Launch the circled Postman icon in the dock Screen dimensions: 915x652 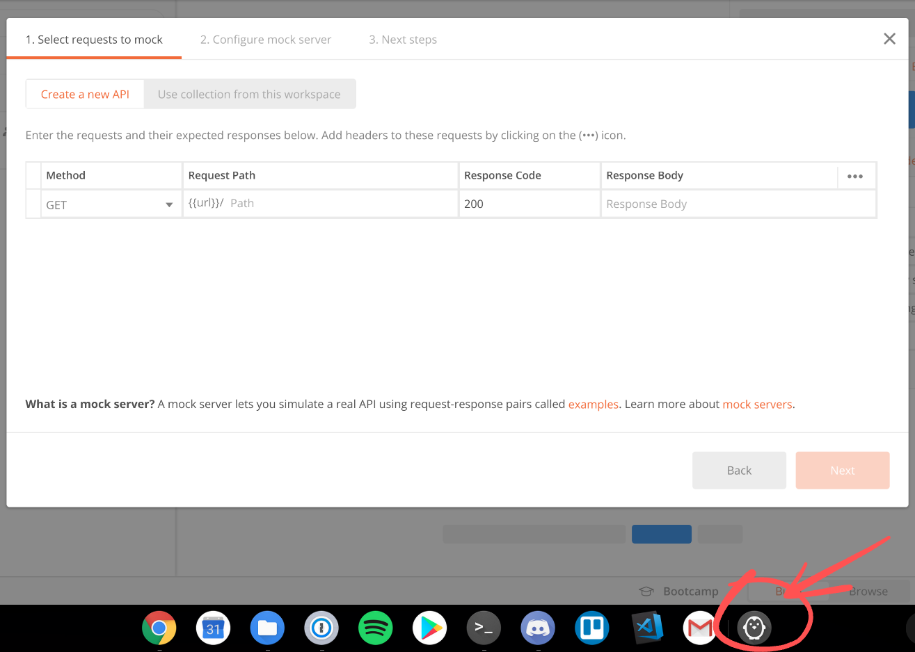click(x=755, y=627)
